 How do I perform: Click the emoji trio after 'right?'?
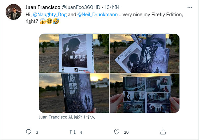49,22
